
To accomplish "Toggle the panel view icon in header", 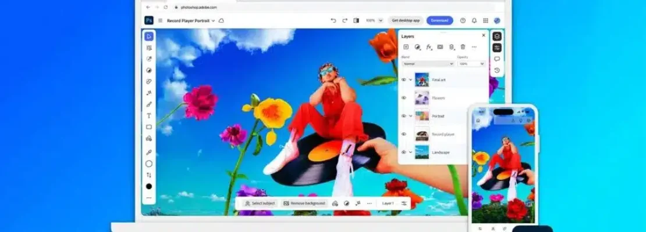I will pyautogui.click(x=356, y=20).
